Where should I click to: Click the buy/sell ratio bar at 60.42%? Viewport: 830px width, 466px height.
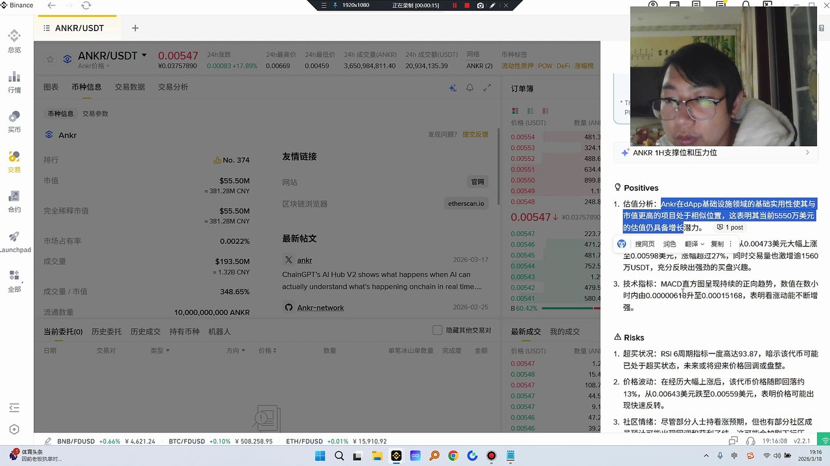(555, 308)
